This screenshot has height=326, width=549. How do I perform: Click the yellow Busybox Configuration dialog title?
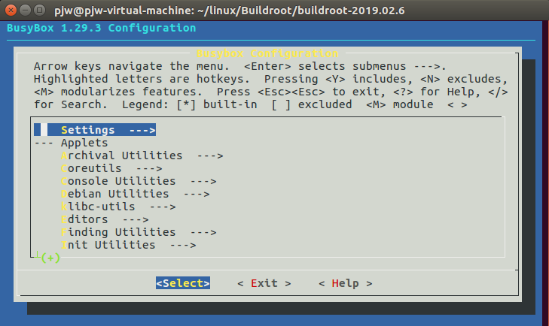click(267, 53)
